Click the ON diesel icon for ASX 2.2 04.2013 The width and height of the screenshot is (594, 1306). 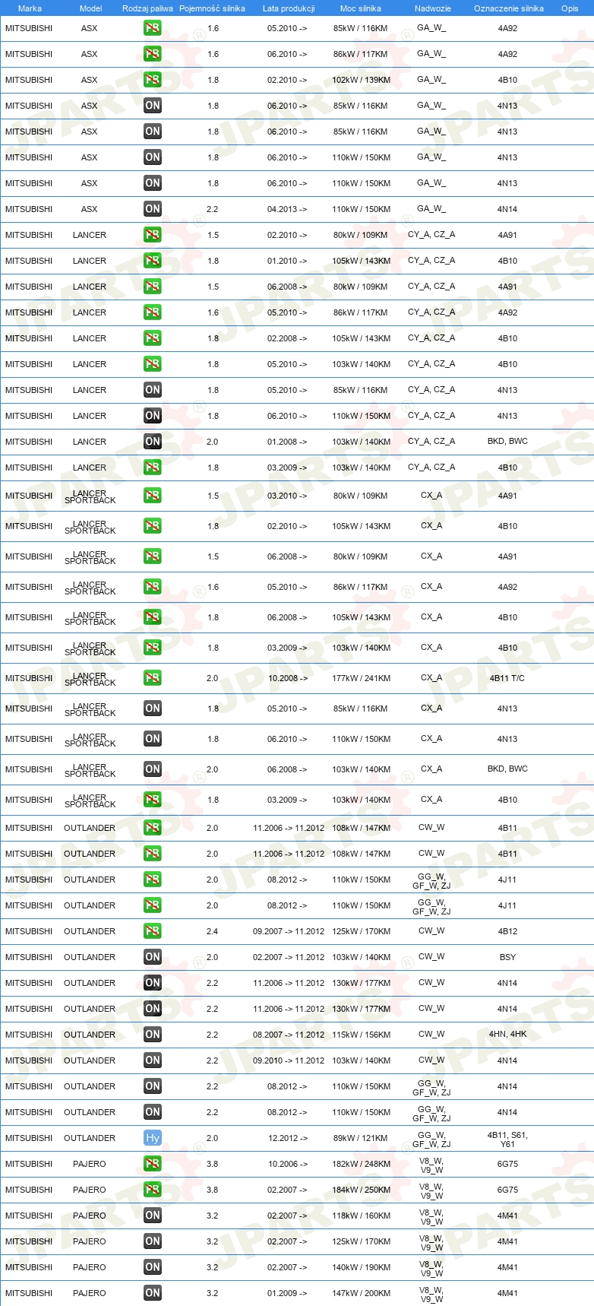coord(153,209)
